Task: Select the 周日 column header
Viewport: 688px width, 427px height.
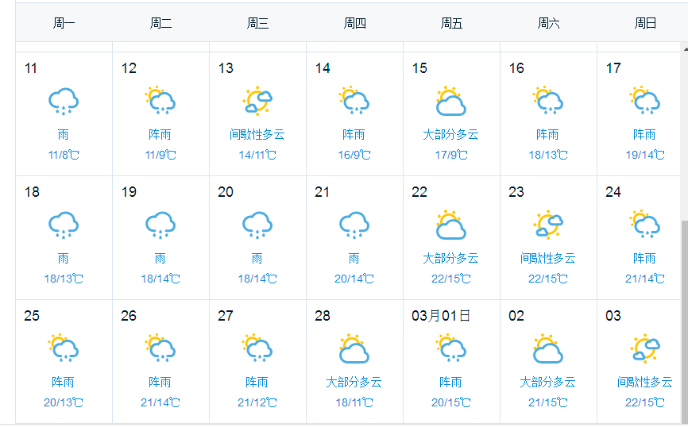Action: pyautogui.click(x=645, y=23)
